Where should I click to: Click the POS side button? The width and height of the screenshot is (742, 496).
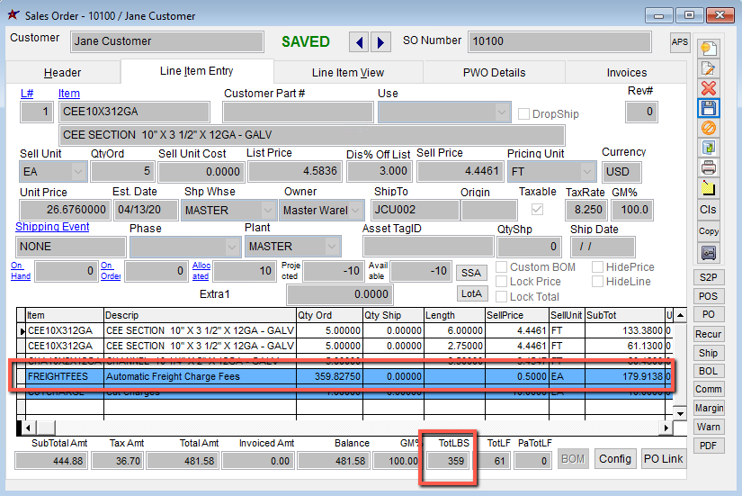point(709,296)
